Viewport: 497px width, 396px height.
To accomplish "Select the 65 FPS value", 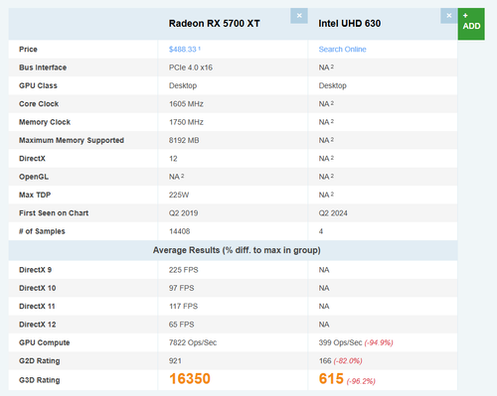I will [181, 325].
